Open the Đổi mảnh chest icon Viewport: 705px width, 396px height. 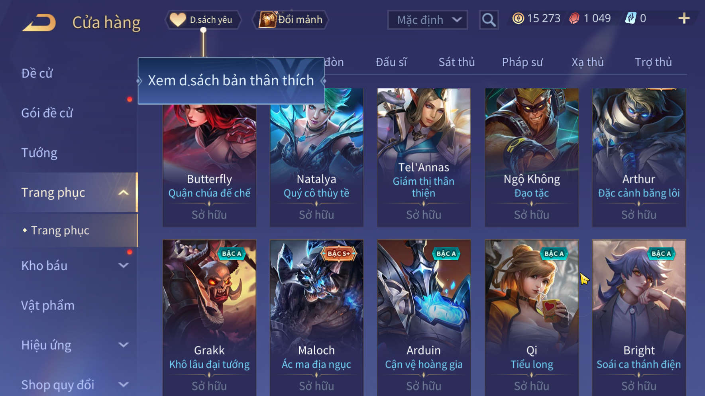click(267, 20)
